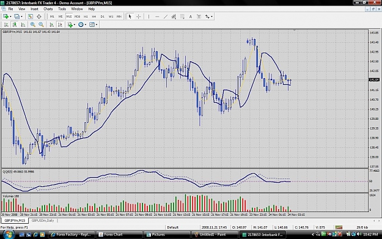Open the Insert menu

[34, 9]
